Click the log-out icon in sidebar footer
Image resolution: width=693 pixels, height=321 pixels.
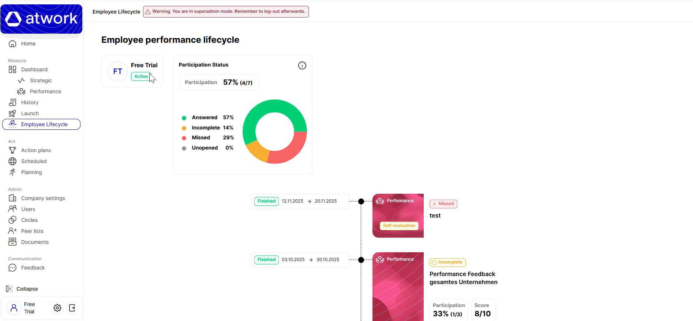[72, 308]
